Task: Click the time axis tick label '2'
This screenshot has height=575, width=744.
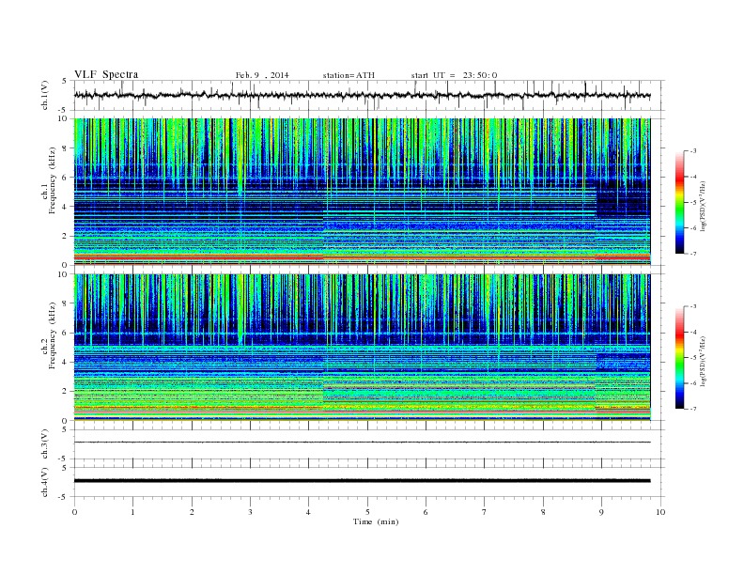Action: (192, 512)
